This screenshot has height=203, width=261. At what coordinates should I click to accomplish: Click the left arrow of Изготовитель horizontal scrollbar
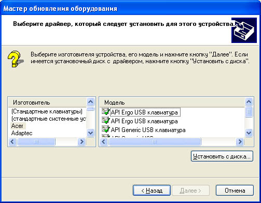[12, 142]
